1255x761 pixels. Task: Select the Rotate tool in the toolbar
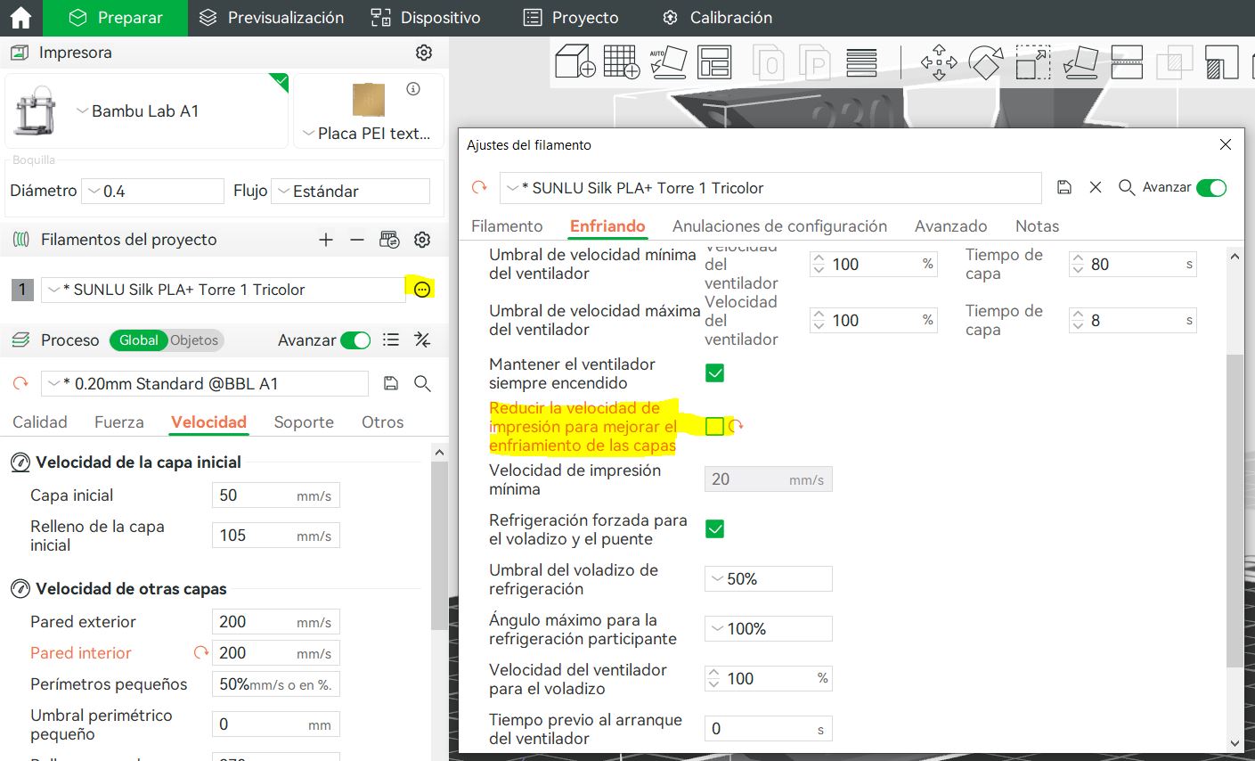[x=986, y=63]
